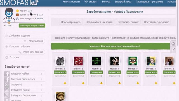Click the warning triangle under the fourth channel card
Viewport: 179px width, 101px height.
click(x=119, y=83)
